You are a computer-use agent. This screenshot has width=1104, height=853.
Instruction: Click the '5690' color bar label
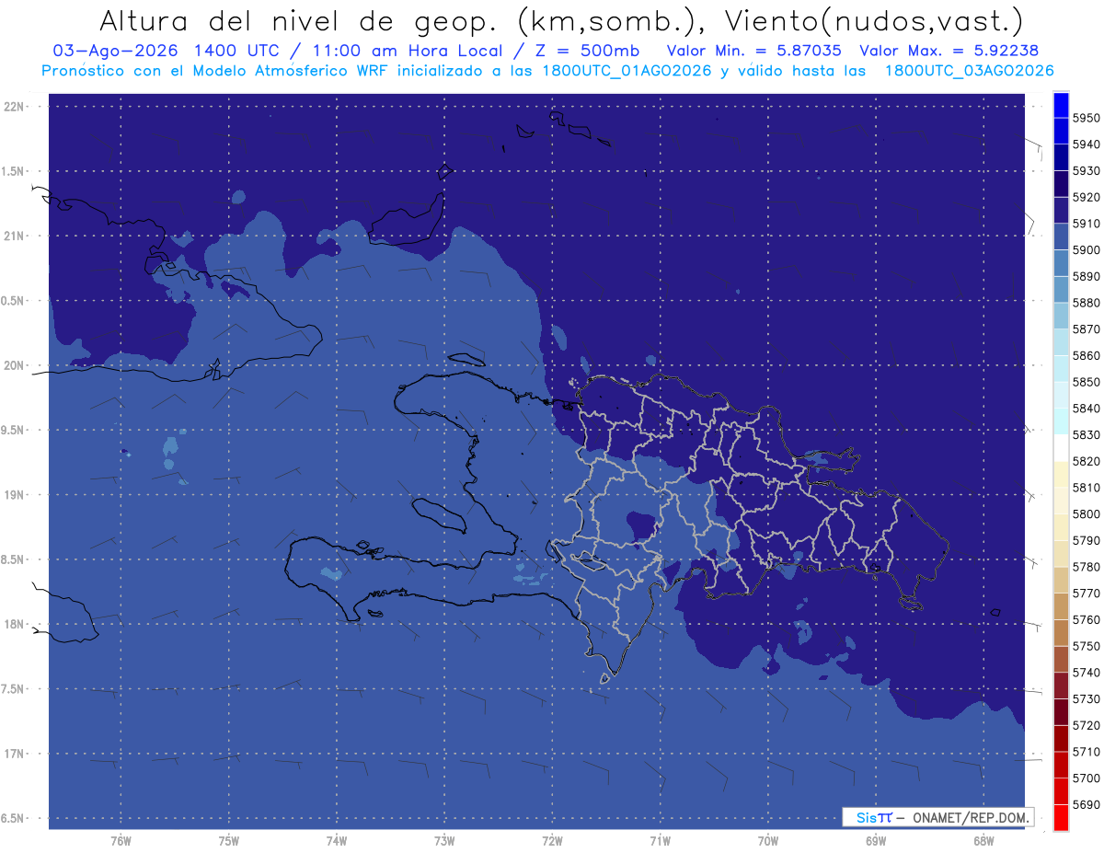[1086, 804]
